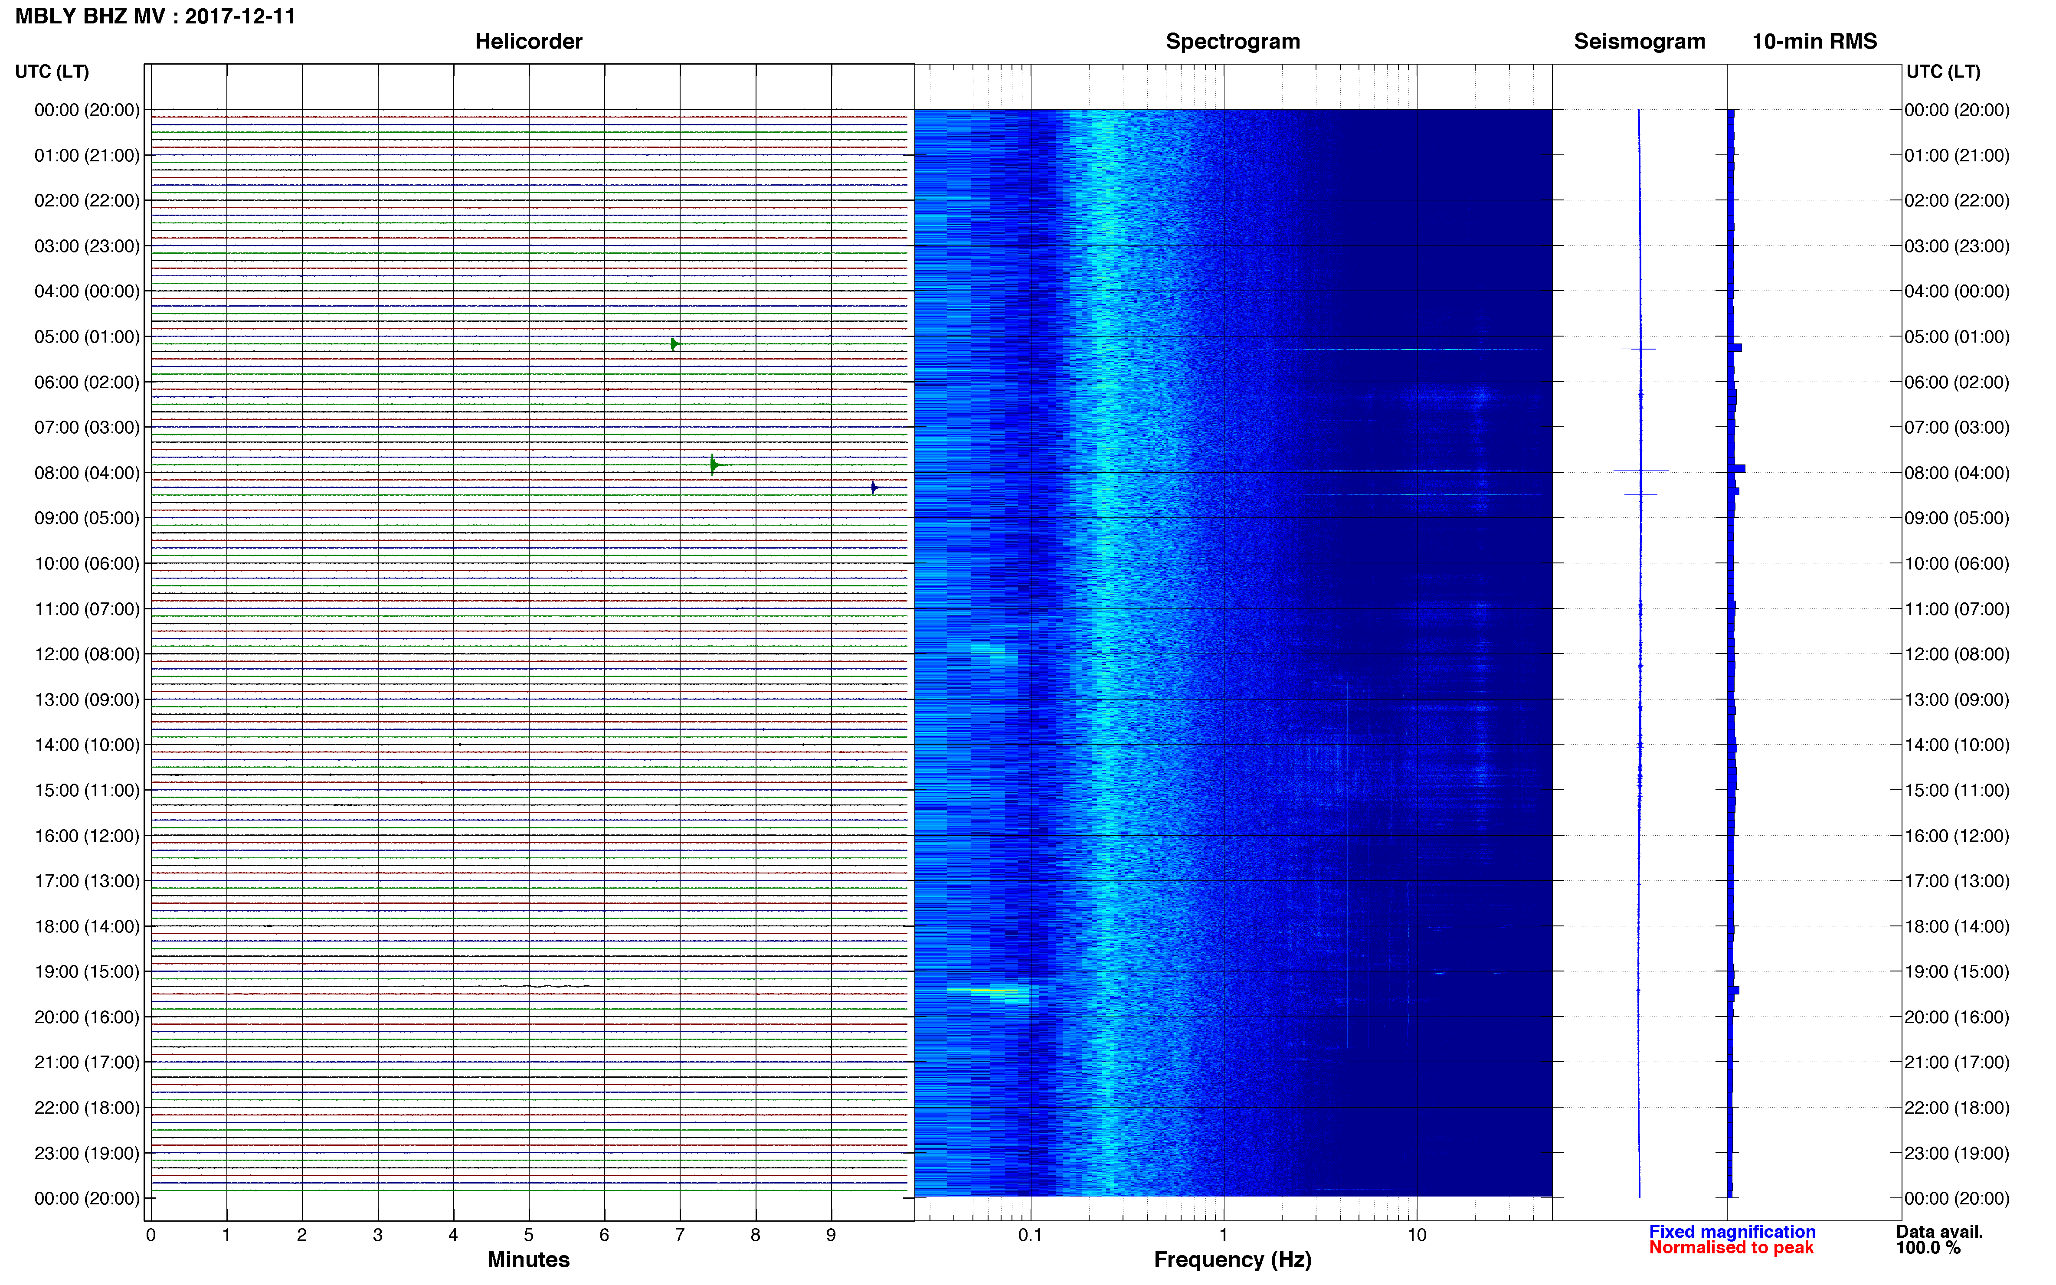Click the blue Fixed magnification legend text
The height and width of the screenshot is (1285, 2056).
click(1732, 1232)
